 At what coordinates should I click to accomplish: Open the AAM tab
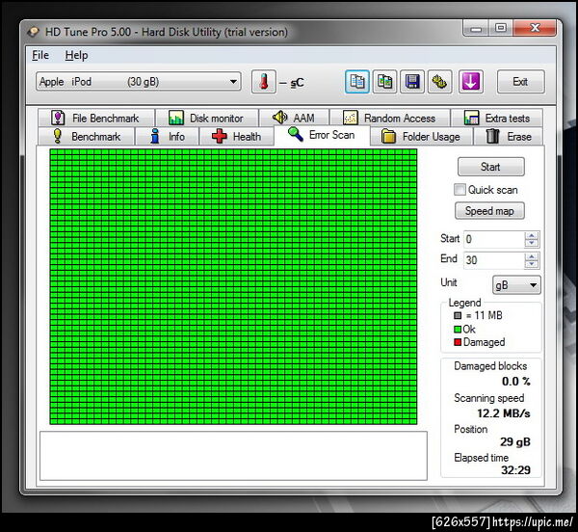(x=294, y=118)
